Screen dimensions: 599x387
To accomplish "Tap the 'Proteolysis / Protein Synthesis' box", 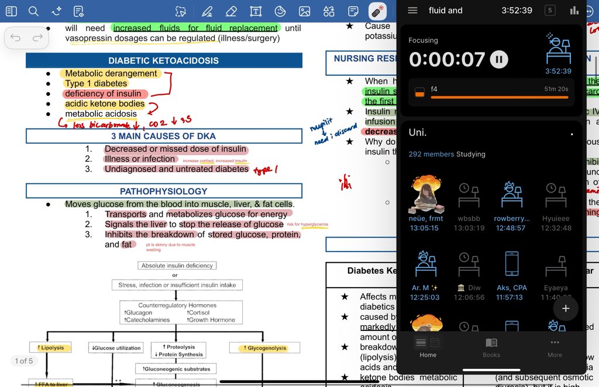I will pyautogui.click(x=179, y=350).
